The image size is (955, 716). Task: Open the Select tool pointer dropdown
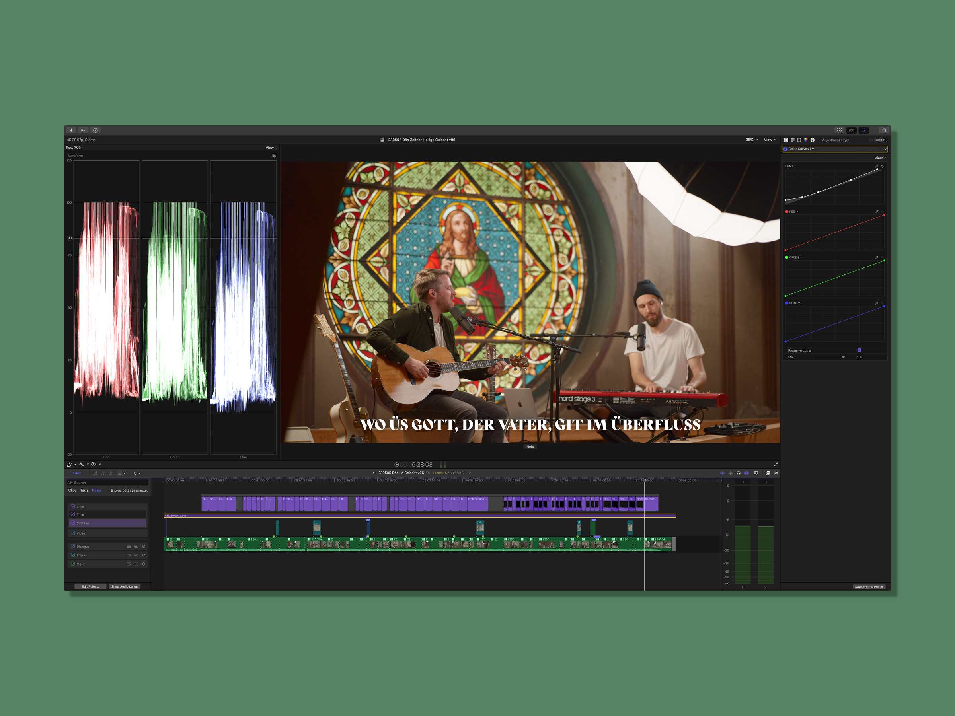tap(137, 473)
